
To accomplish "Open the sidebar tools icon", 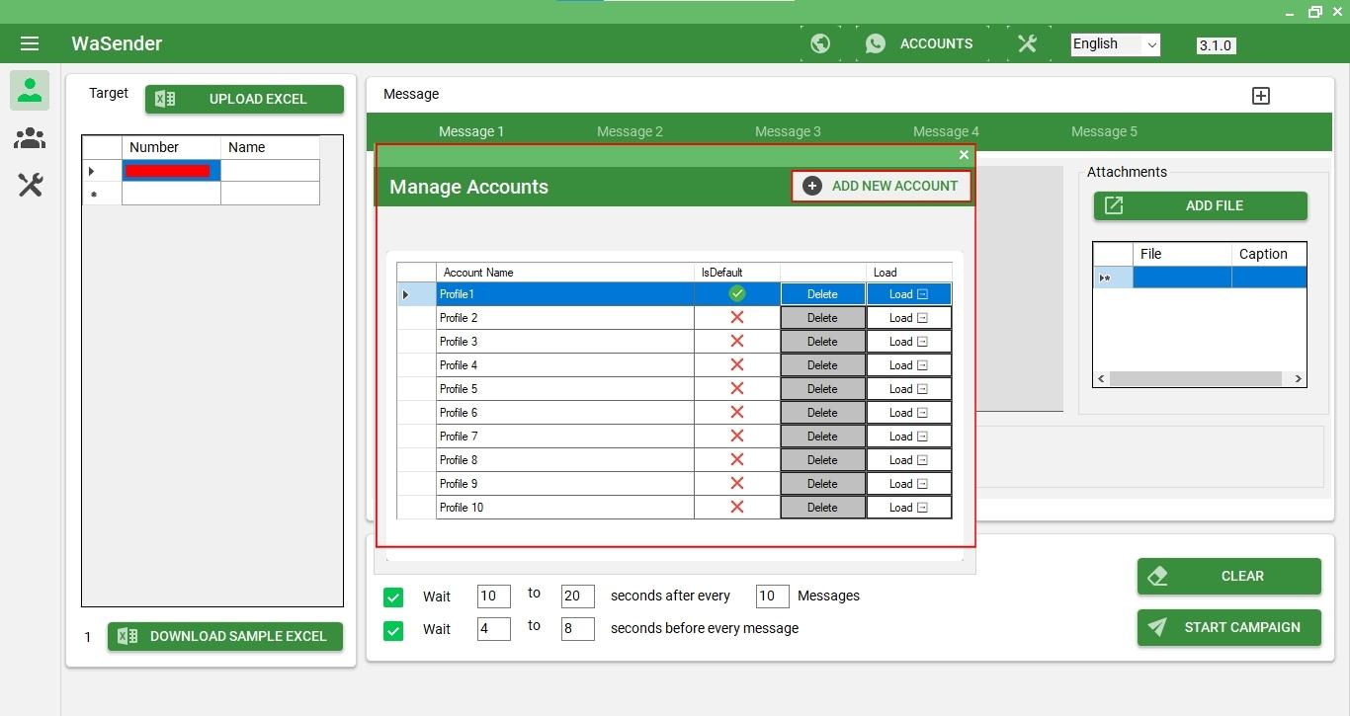I will 30,185.
